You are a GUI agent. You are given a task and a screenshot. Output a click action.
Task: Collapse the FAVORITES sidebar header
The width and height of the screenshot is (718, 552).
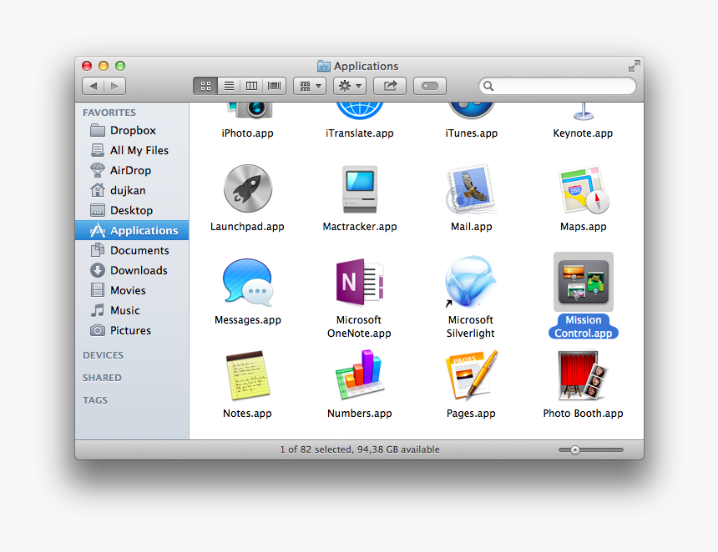pyautogui.click(x=109, y=113)
